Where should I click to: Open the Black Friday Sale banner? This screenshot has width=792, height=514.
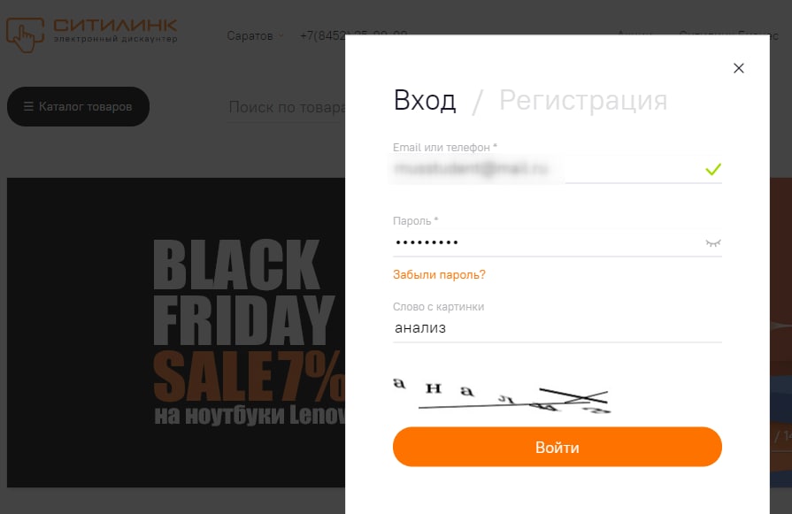pyautogui.click(x=176, y=333)
